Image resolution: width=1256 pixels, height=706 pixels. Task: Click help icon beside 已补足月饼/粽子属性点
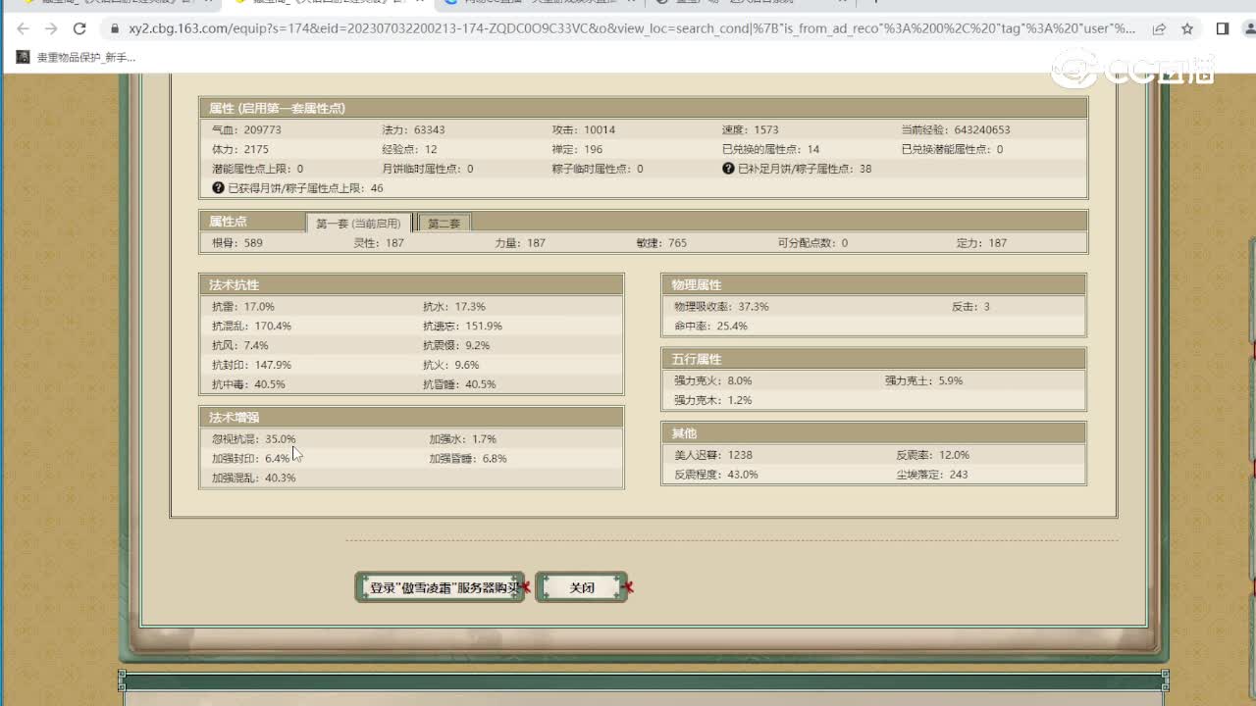(x=728, y=169)
